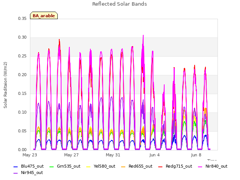Toggle the Redg715_out legend entry
Image resolution: width=240 pixels, height=180 pixels.
(175, 166)
